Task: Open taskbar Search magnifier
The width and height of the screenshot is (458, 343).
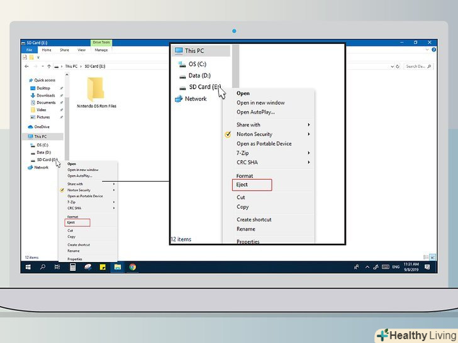Action: (43, 267)
